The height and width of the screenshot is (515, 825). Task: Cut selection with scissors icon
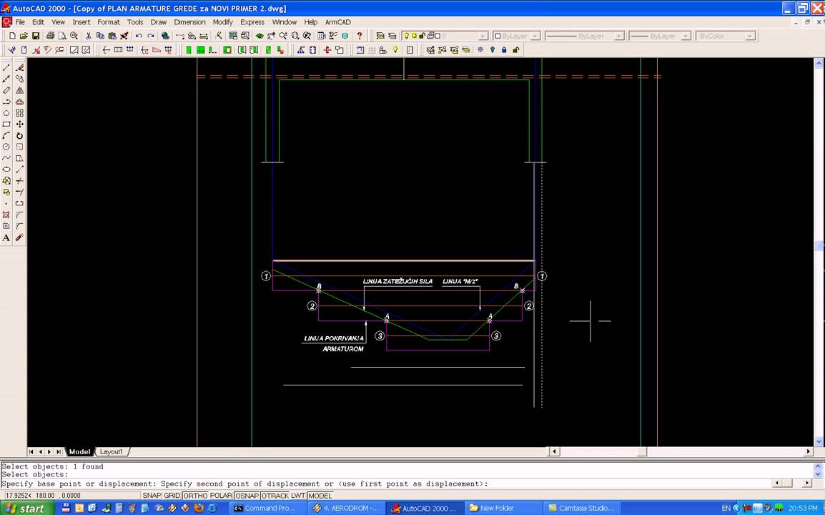click(89, 36)
